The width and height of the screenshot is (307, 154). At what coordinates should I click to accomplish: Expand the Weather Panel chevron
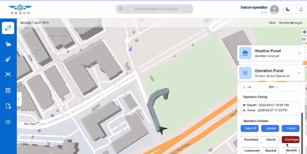299,53
